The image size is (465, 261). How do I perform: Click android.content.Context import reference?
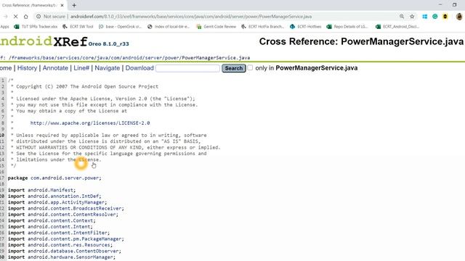60,220
